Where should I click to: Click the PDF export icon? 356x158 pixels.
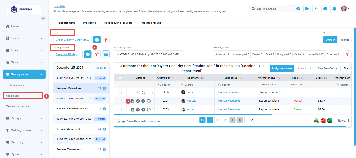click(x=323, y=121)
